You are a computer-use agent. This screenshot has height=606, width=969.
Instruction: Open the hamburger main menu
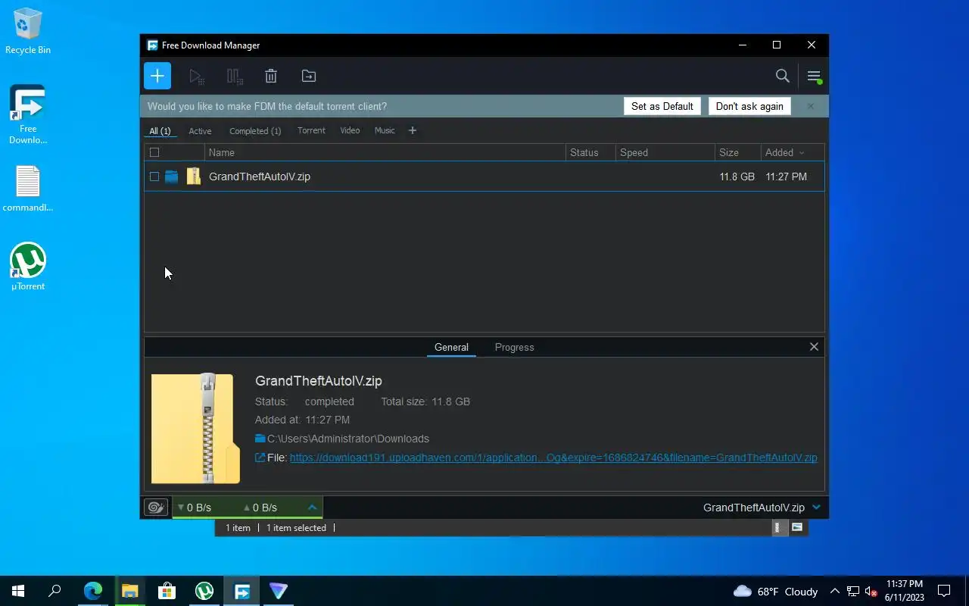pyautogui.click(x=814, y=76)
